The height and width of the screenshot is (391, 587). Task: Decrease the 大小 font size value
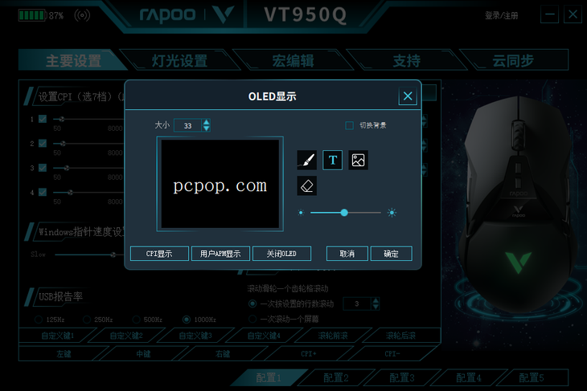tap(206, 128)
